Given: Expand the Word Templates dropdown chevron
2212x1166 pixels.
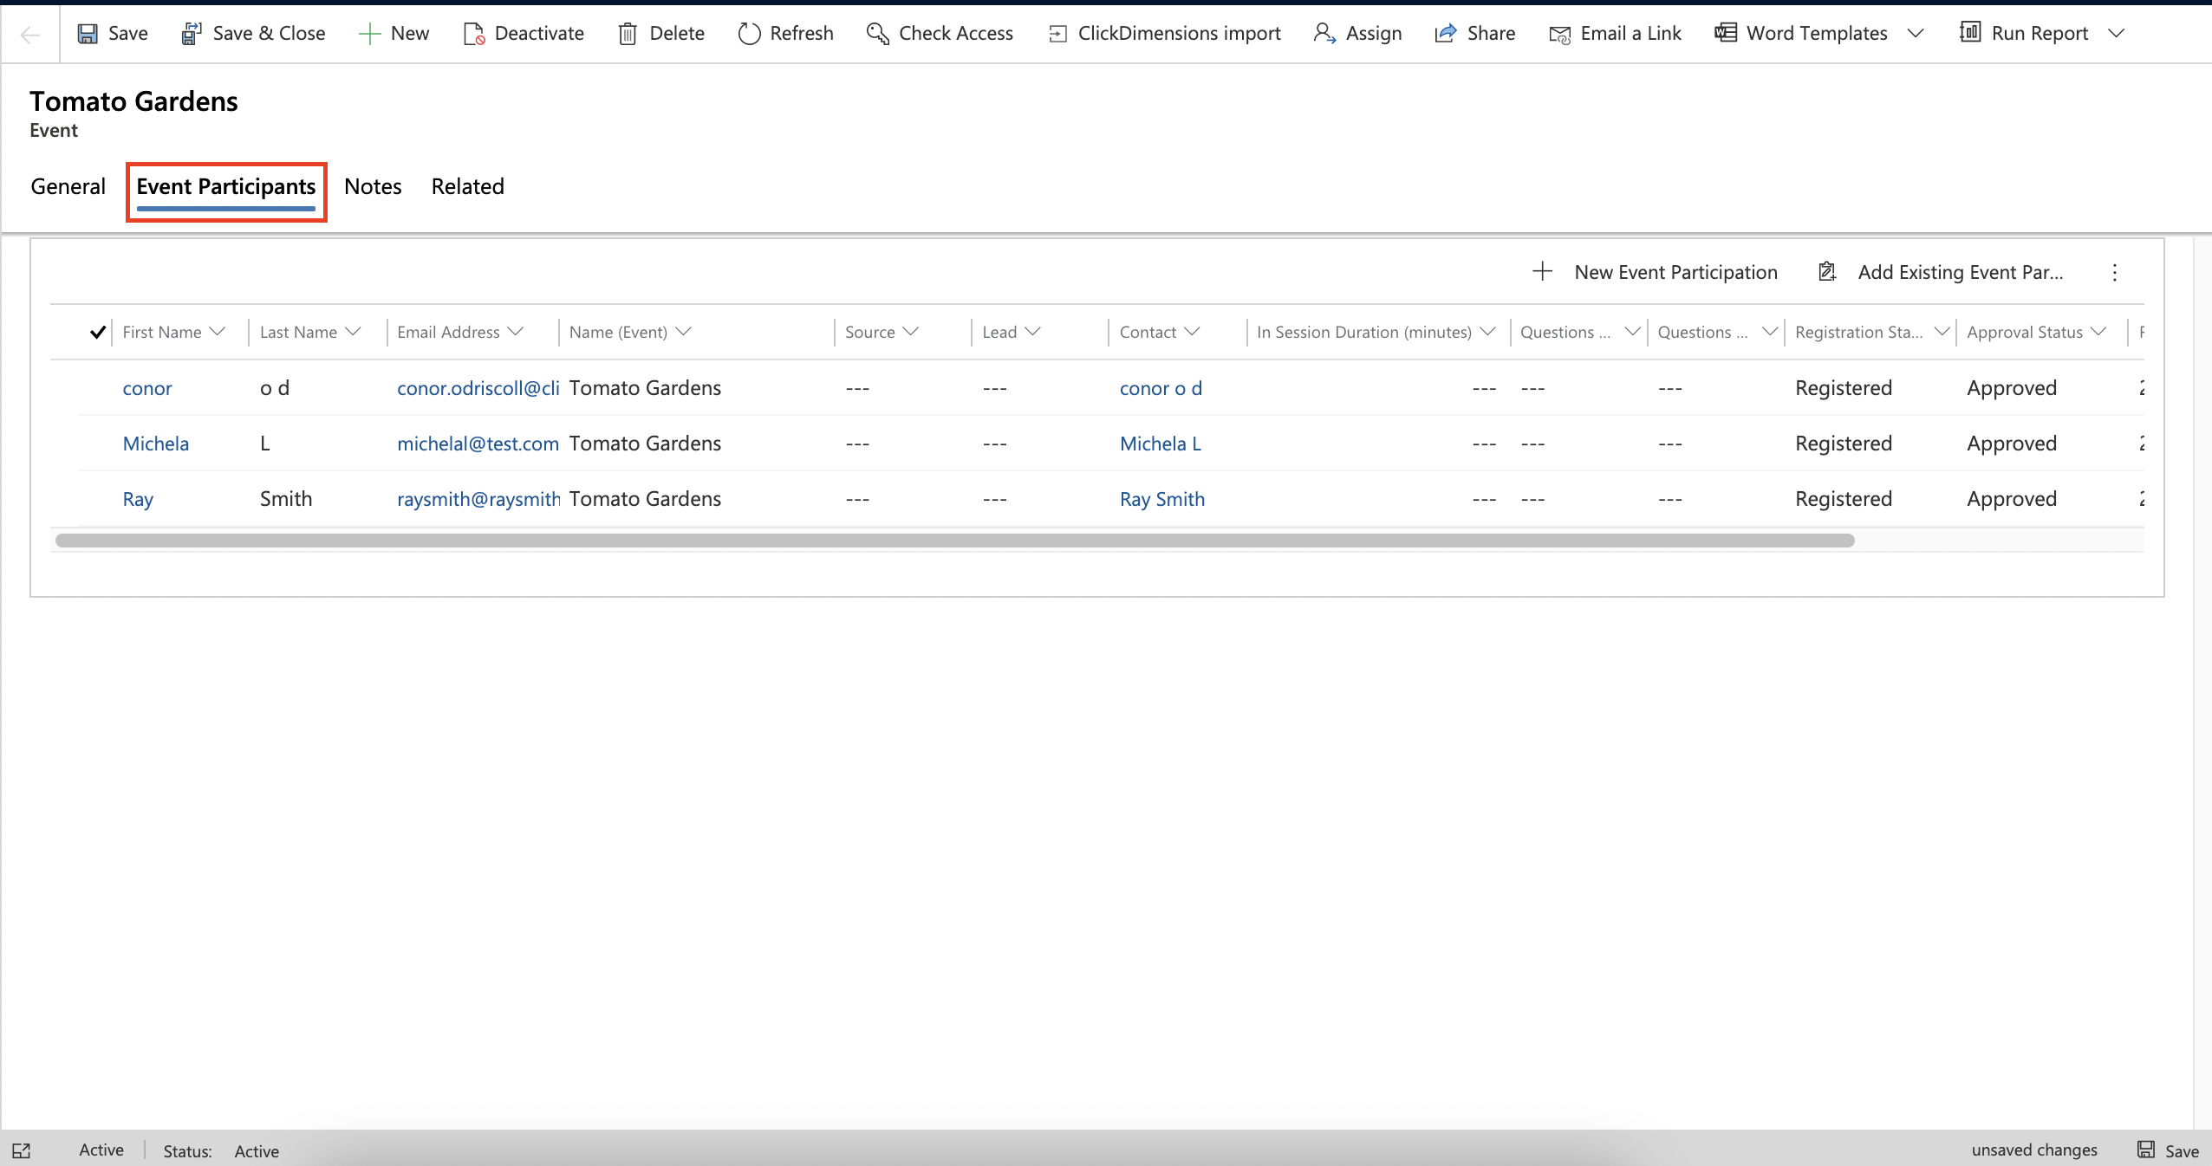Looking at the screenshot, I should point(1916,34).
